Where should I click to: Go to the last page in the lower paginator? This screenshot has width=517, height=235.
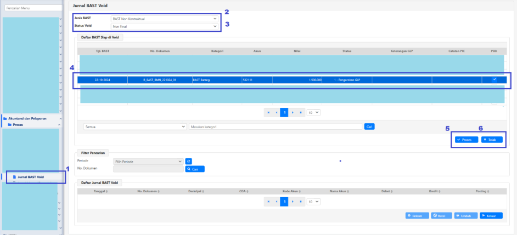pos(300,202)
